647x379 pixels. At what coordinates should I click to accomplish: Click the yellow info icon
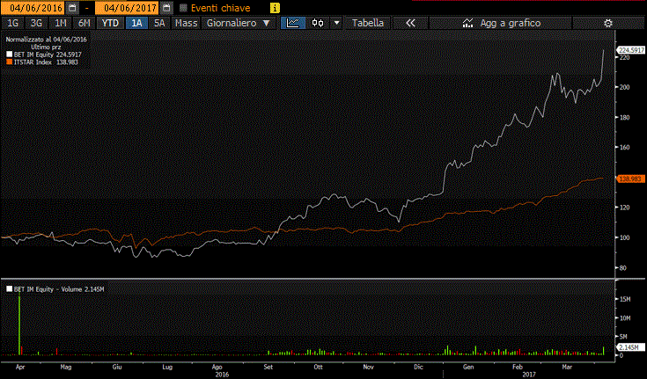(276, 7)
